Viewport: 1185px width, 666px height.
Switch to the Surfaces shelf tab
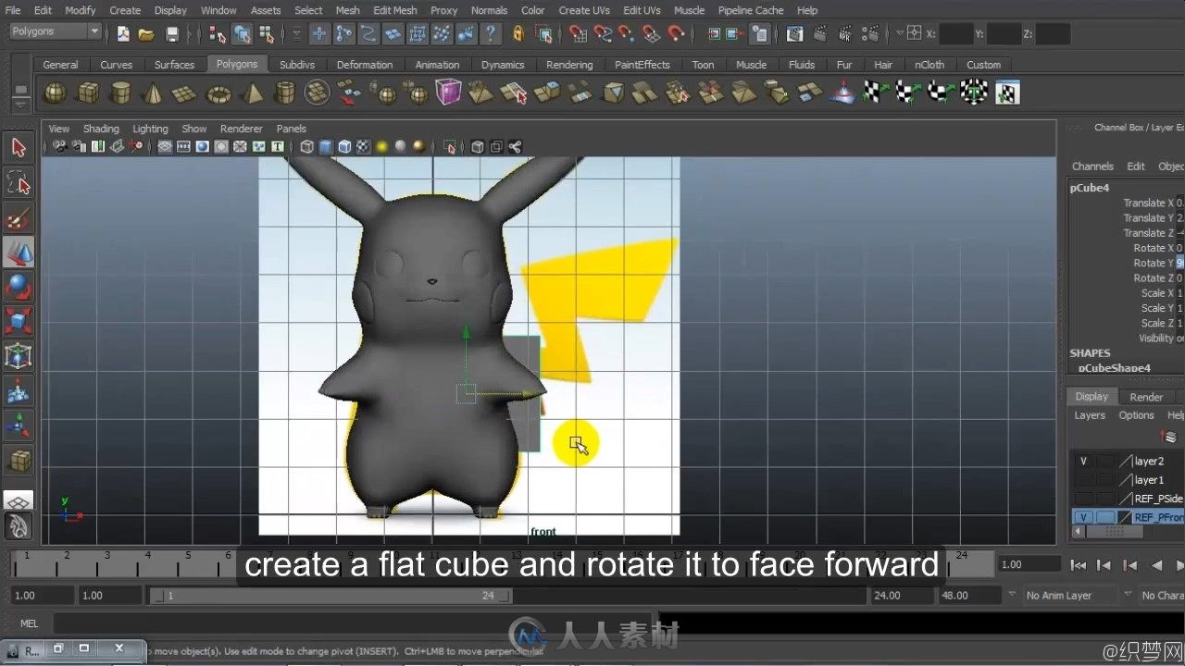(x=174, y=65)
